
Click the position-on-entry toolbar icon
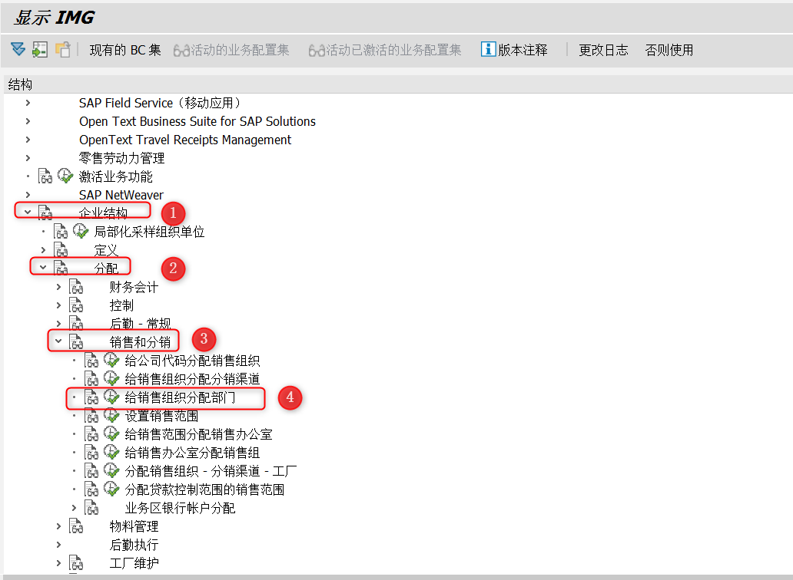(40, 49)
